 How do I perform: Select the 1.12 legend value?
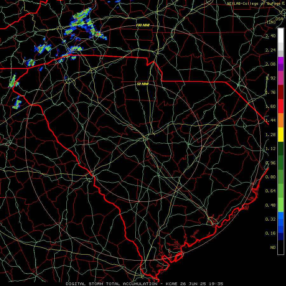coord(270,149)
